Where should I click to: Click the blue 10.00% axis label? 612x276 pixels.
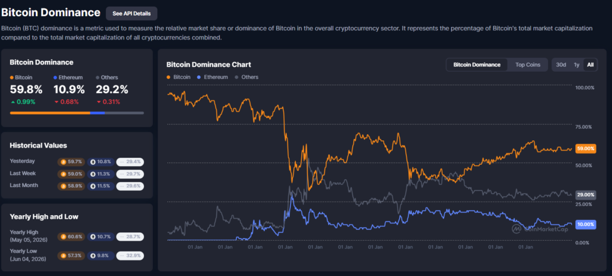coord(586,225)
